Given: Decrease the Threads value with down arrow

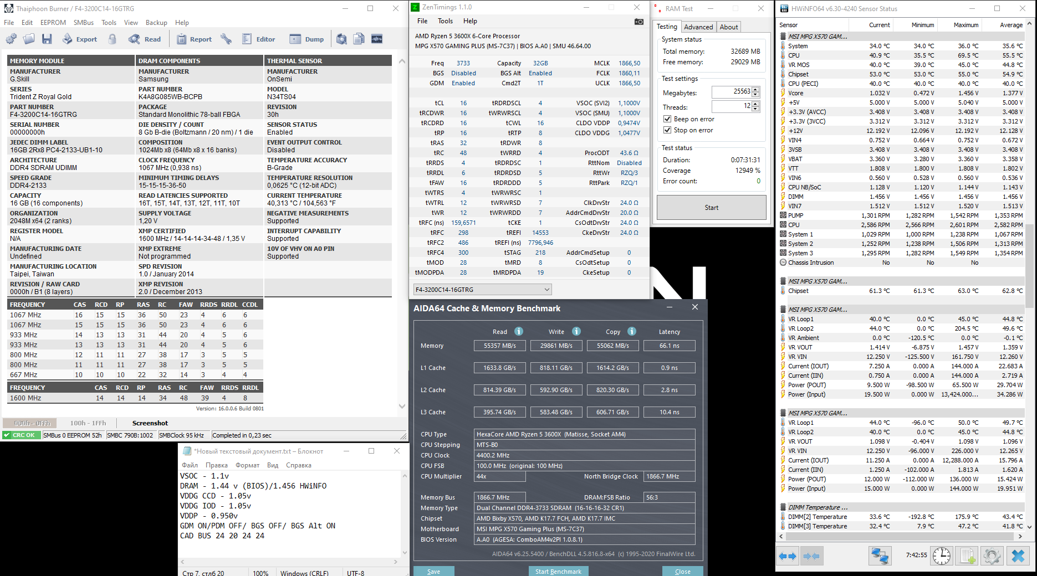Looking at the screenshot, I should (x=756, y=109).
